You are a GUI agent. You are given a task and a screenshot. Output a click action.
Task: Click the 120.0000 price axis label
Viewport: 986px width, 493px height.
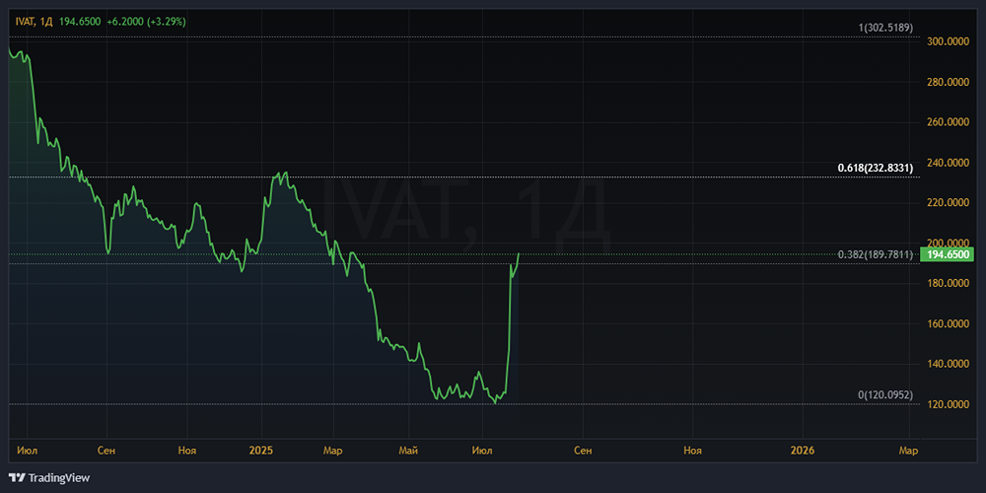point(947,404)
